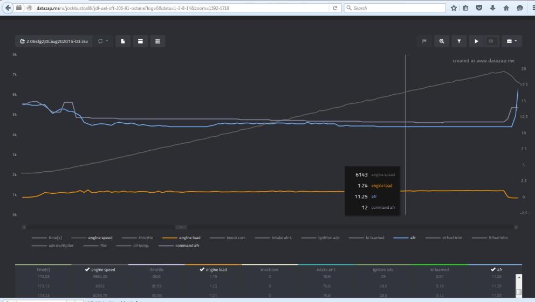Click the single page document icon
This screenshot has width=535, height=302.
point(122,41)
